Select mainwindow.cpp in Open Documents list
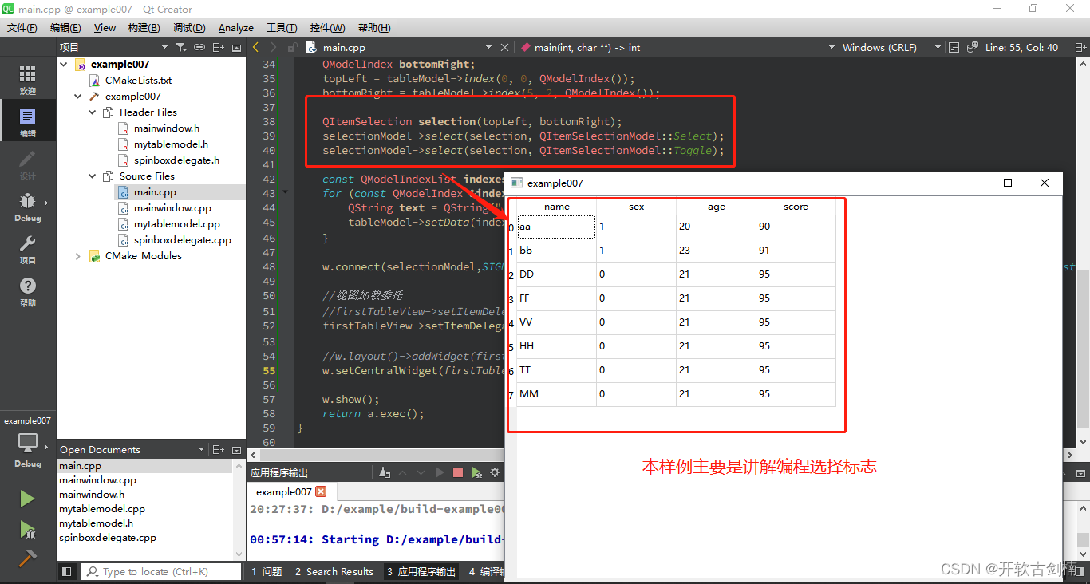1090x584 pixels. [97, 480]
